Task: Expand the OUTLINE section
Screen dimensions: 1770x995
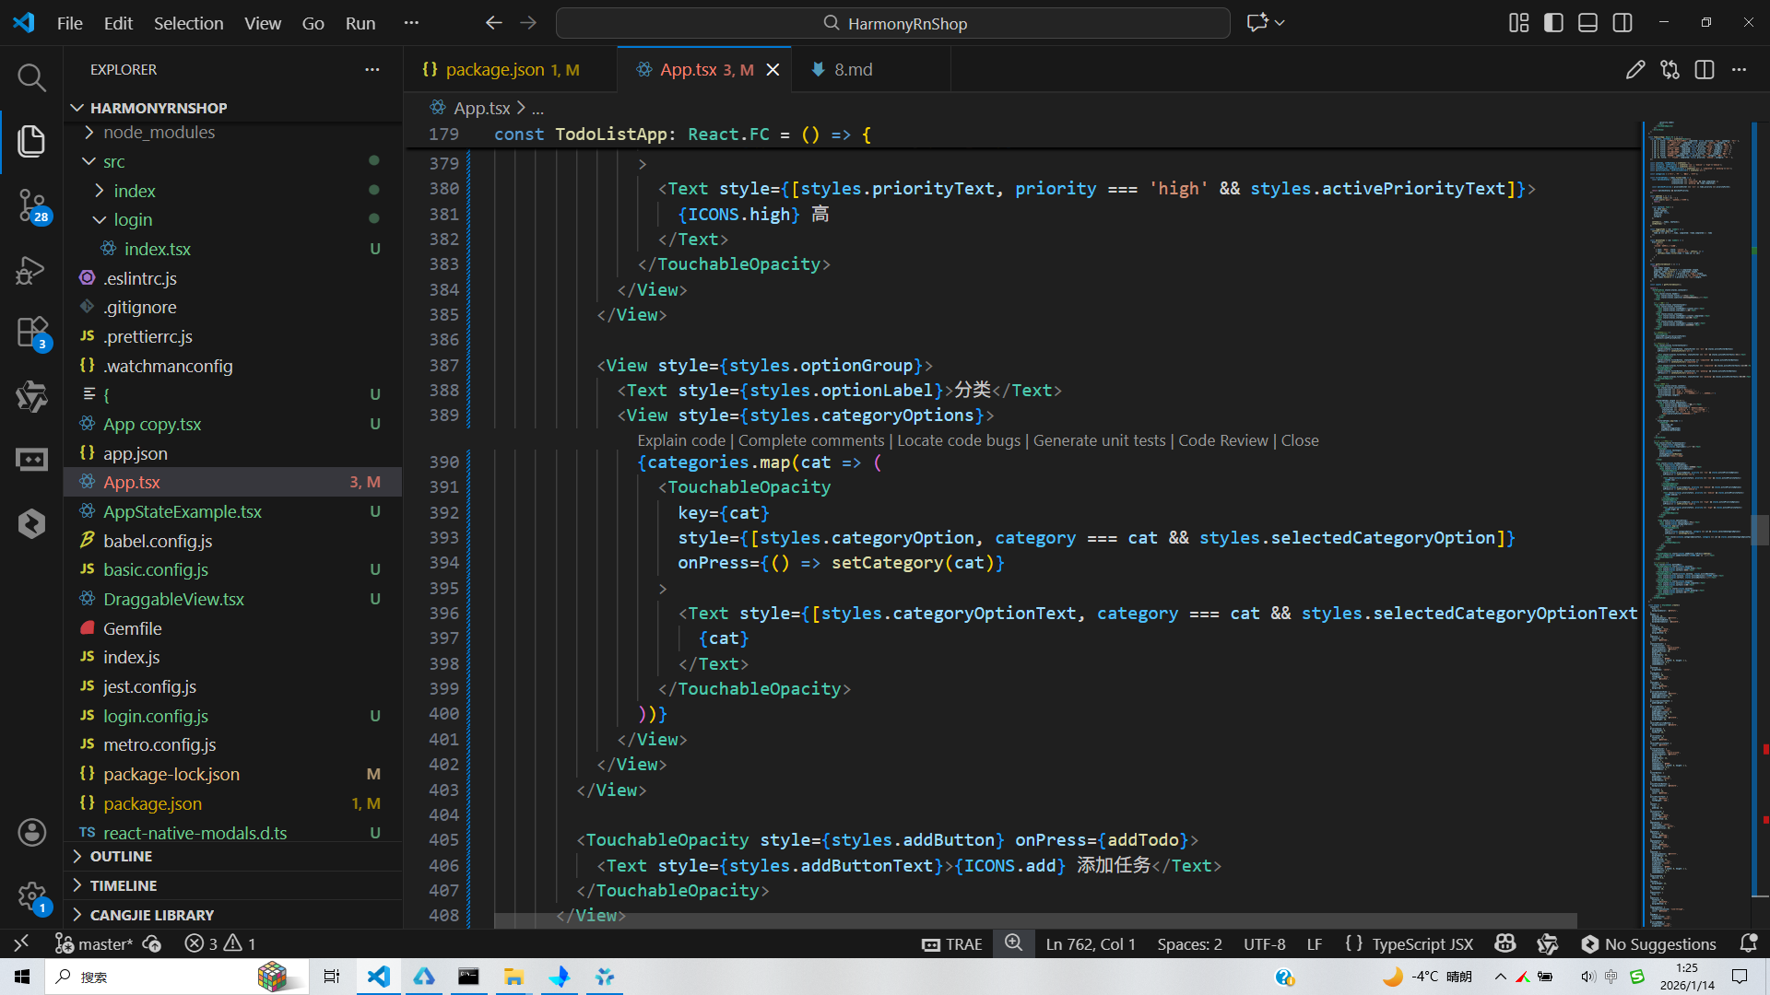Action: click(x=121, y=856)
